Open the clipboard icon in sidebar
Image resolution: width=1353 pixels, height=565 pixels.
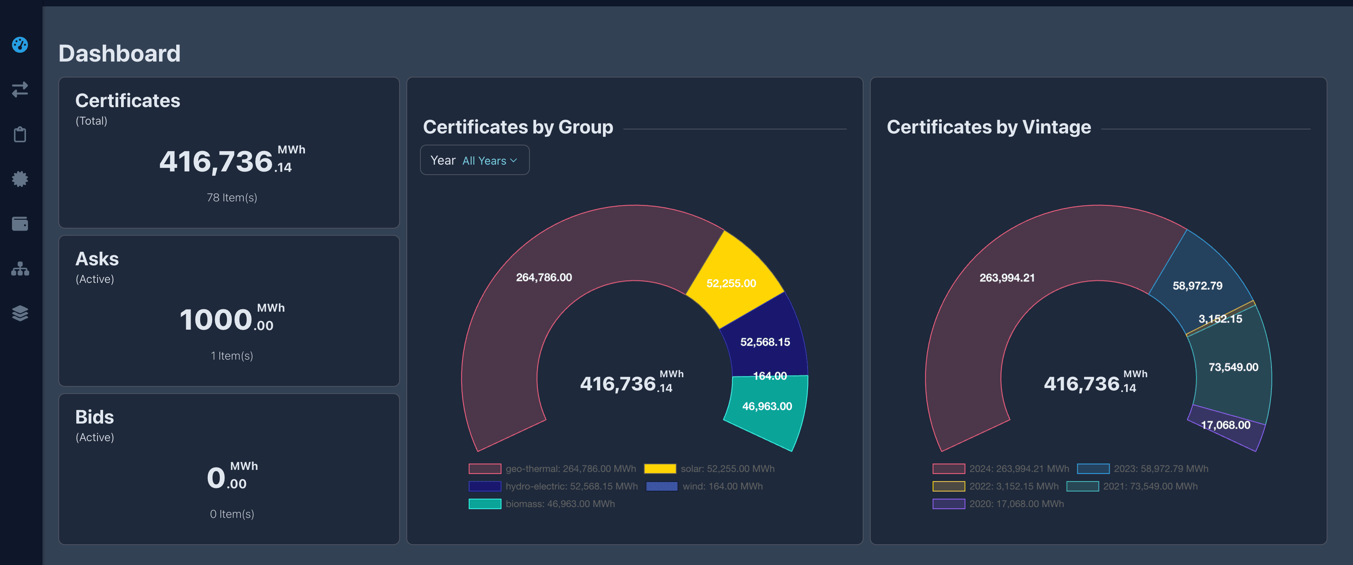pyautogui.click(x=20, y=134)
